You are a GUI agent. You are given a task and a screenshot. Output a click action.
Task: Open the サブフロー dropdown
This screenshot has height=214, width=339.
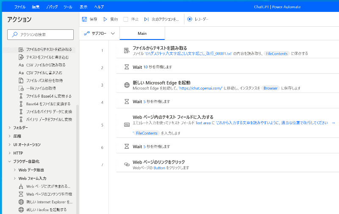[99, 34]
